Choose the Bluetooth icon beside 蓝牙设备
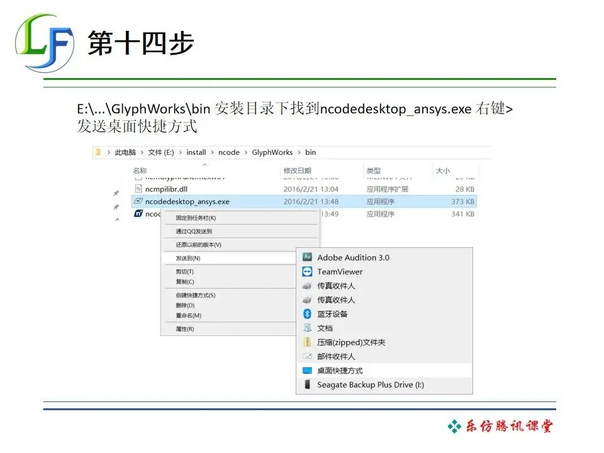The image size is (604, 453). (307, 314)
